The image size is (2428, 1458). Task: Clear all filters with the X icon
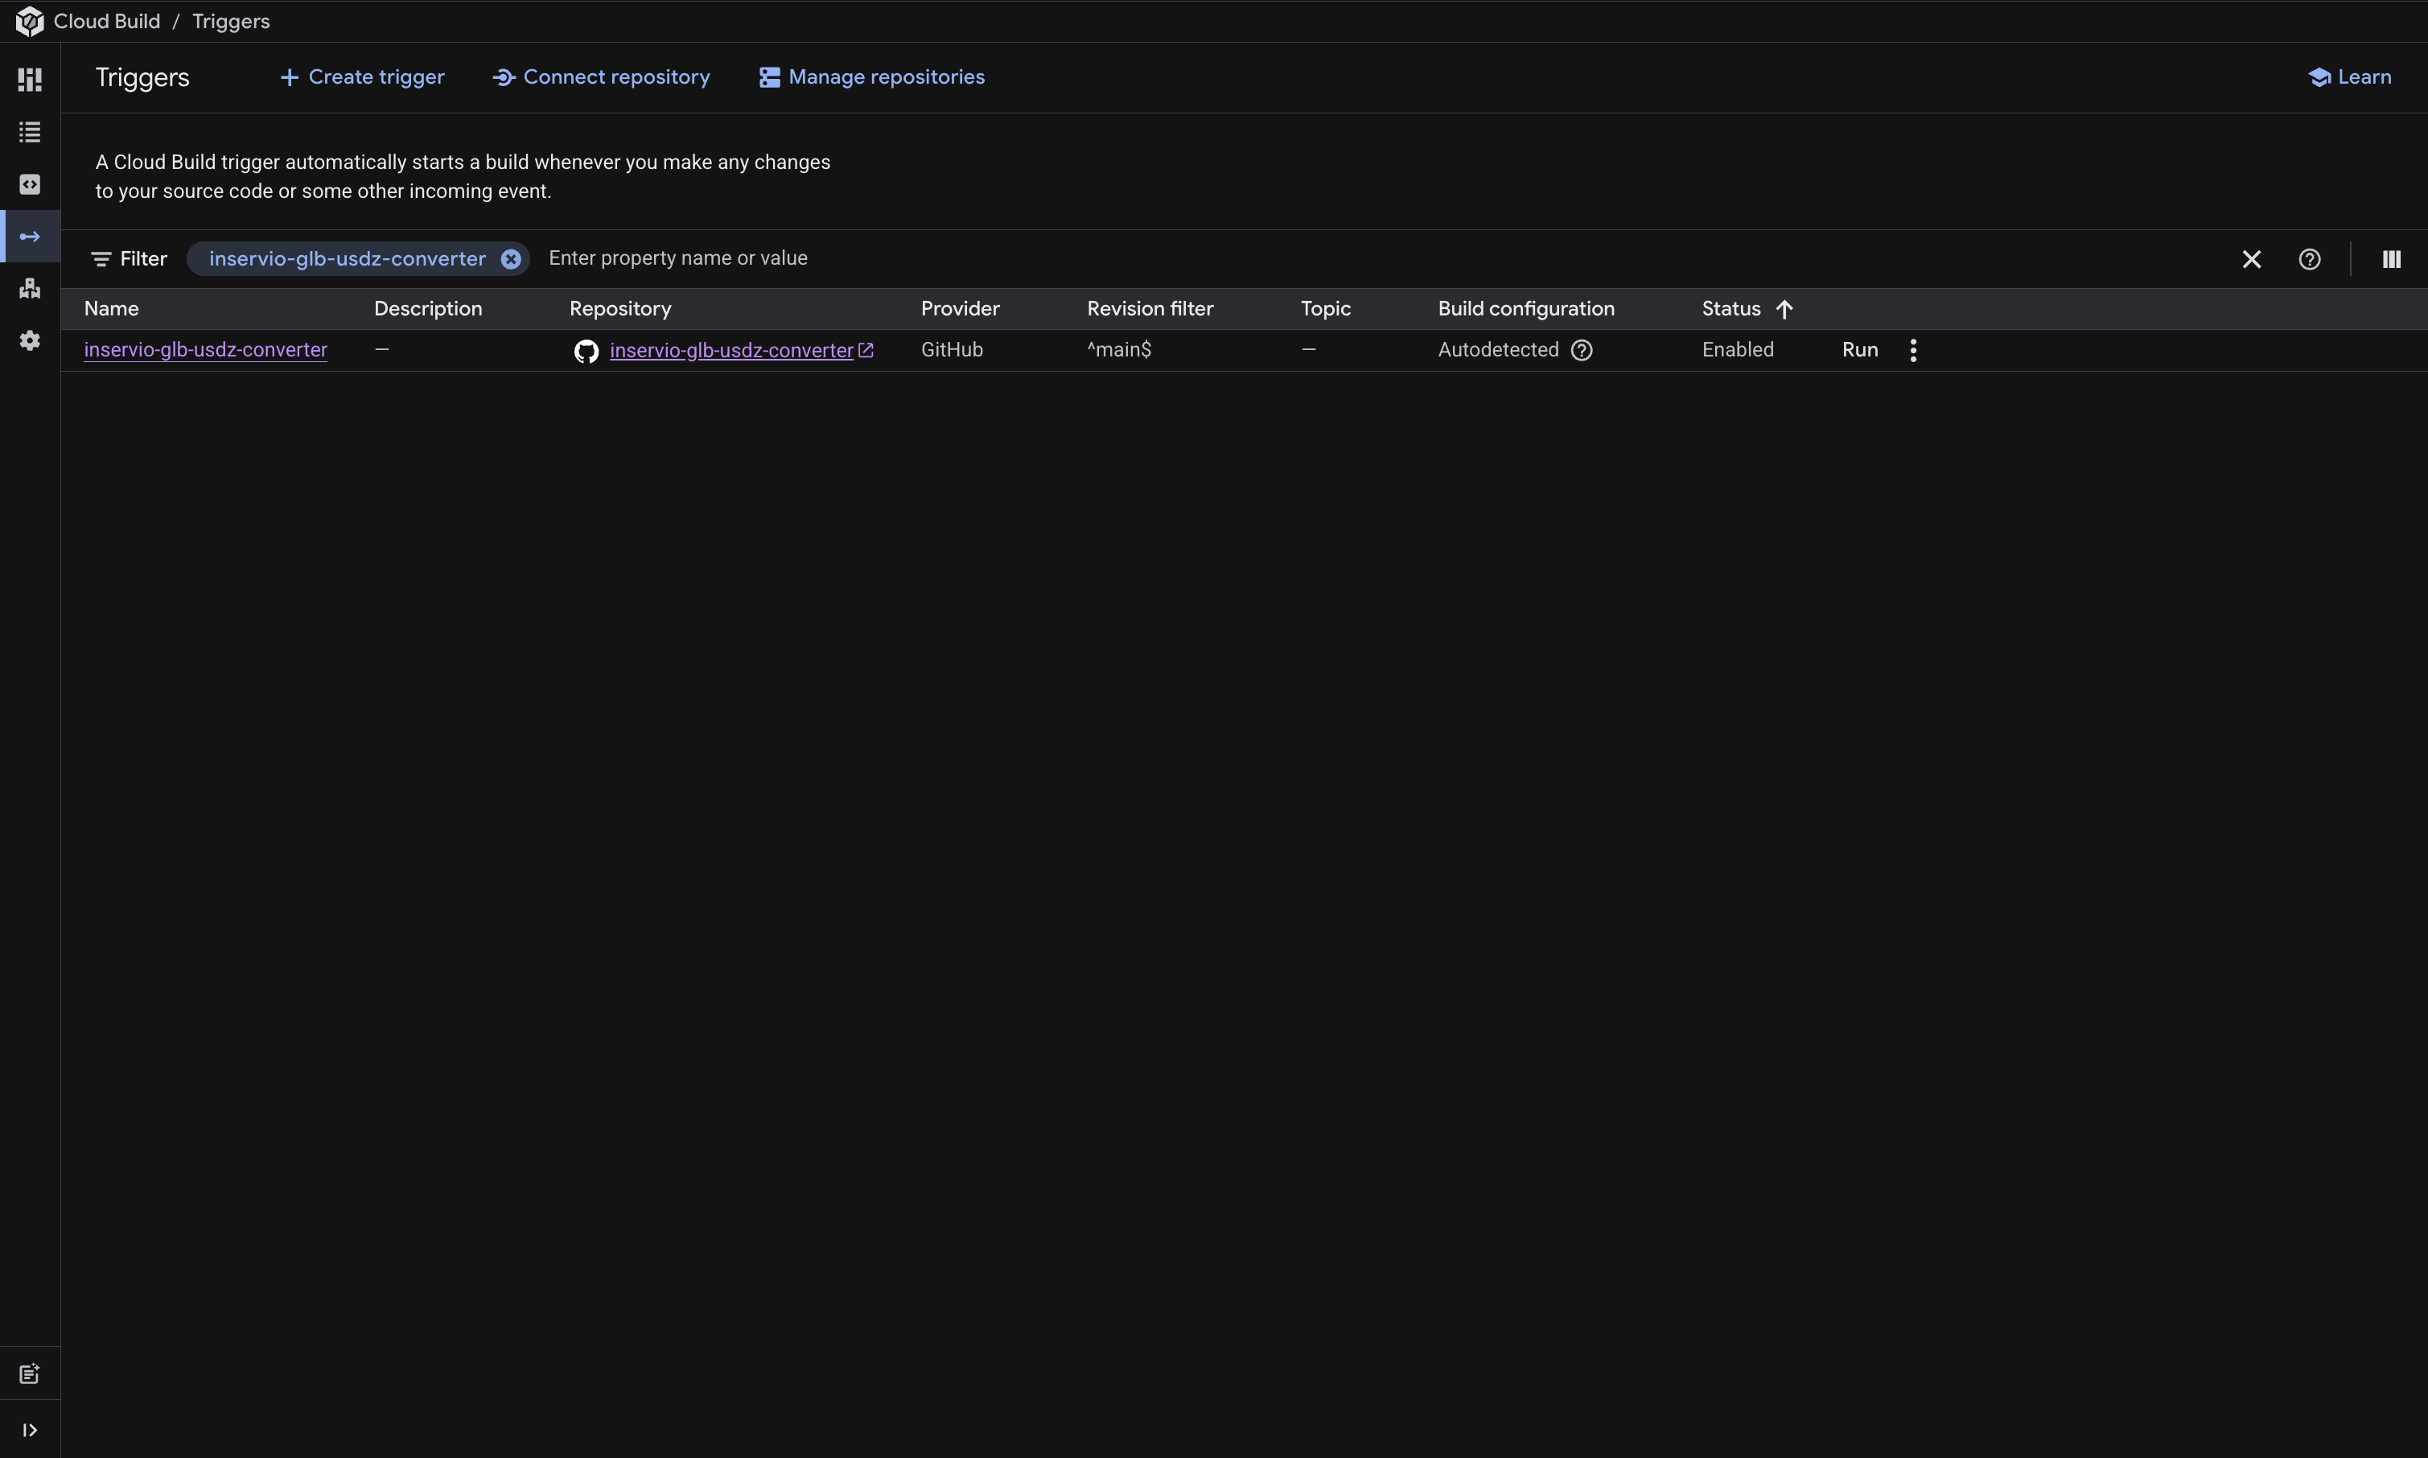(x=2251, y=258)
